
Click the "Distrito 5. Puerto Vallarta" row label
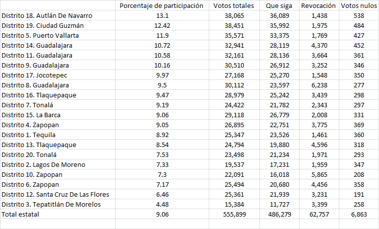click(x=40, y=35)
